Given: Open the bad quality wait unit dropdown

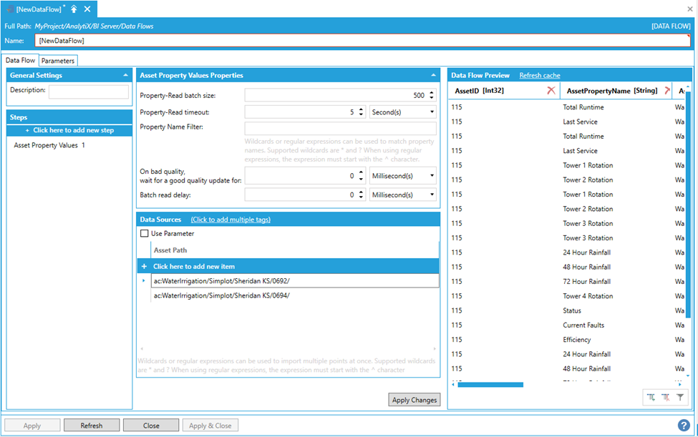Looking at the screenshot, I should point(402,175).
